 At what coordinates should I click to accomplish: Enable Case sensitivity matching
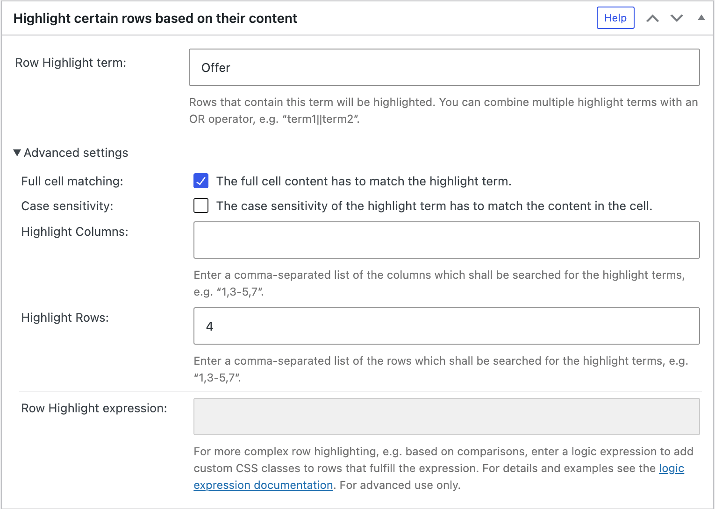pos(200,205)
